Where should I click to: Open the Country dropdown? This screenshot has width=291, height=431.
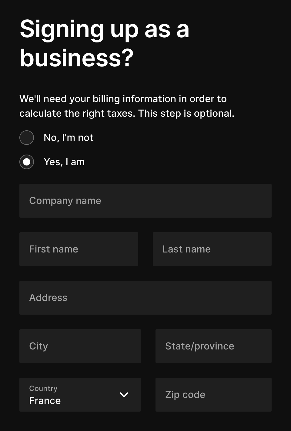point(80,395)
